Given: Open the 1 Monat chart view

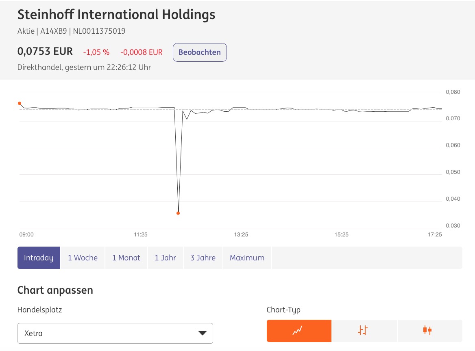Looking at the screenshot, I should click(126, 258).
